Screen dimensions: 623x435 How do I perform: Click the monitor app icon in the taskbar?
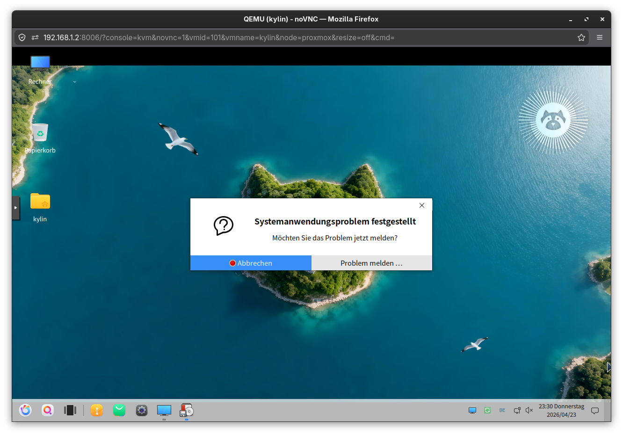pos(164,410)
